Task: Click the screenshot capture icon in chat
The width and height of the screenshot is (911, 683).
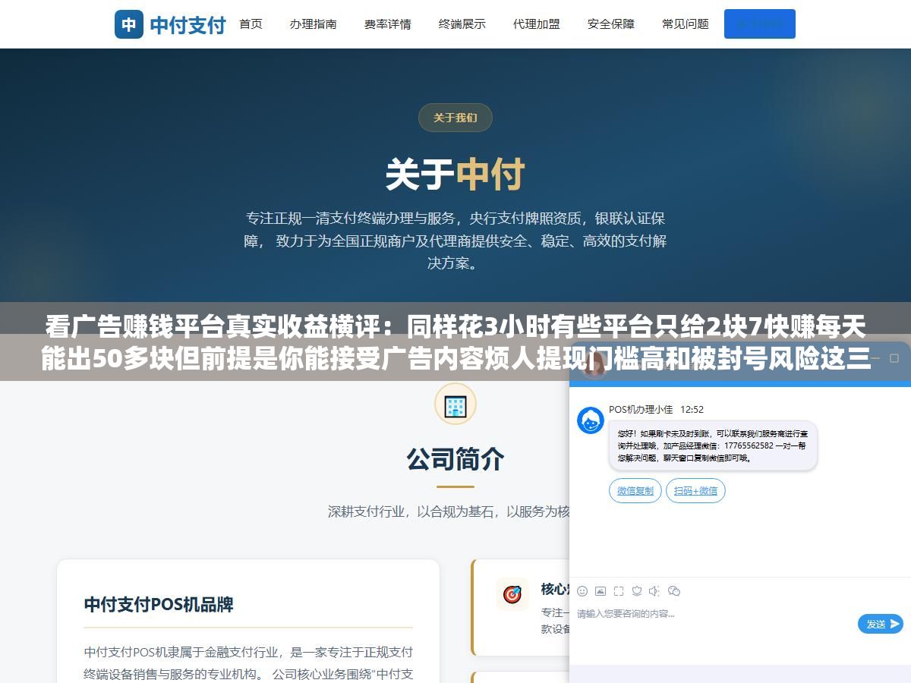Action: tap(619, 591)
